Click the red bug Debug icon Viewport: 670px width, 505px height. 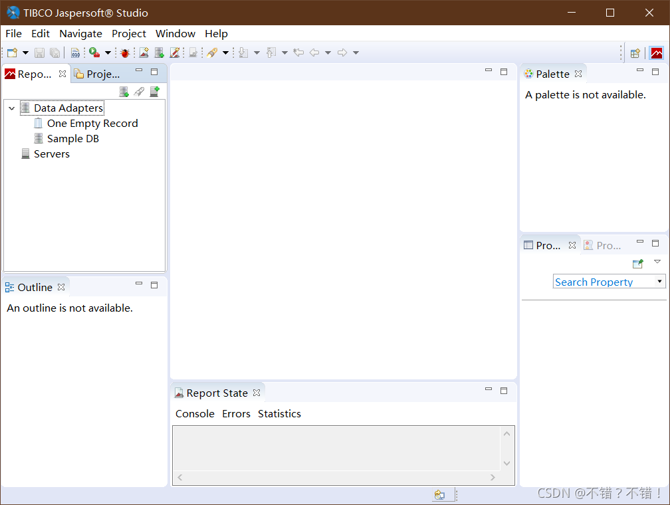[125, 53]
